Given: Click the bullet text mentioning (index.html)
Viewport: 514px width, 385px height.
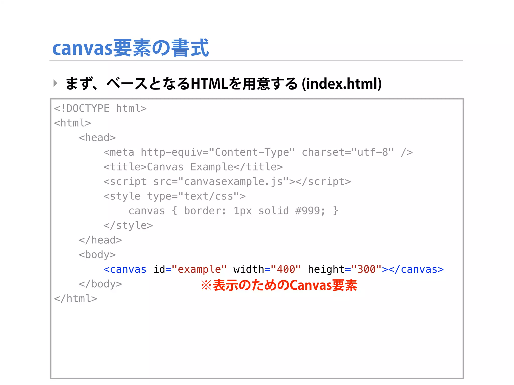Looking at the screenshot, I should (223, 83).
